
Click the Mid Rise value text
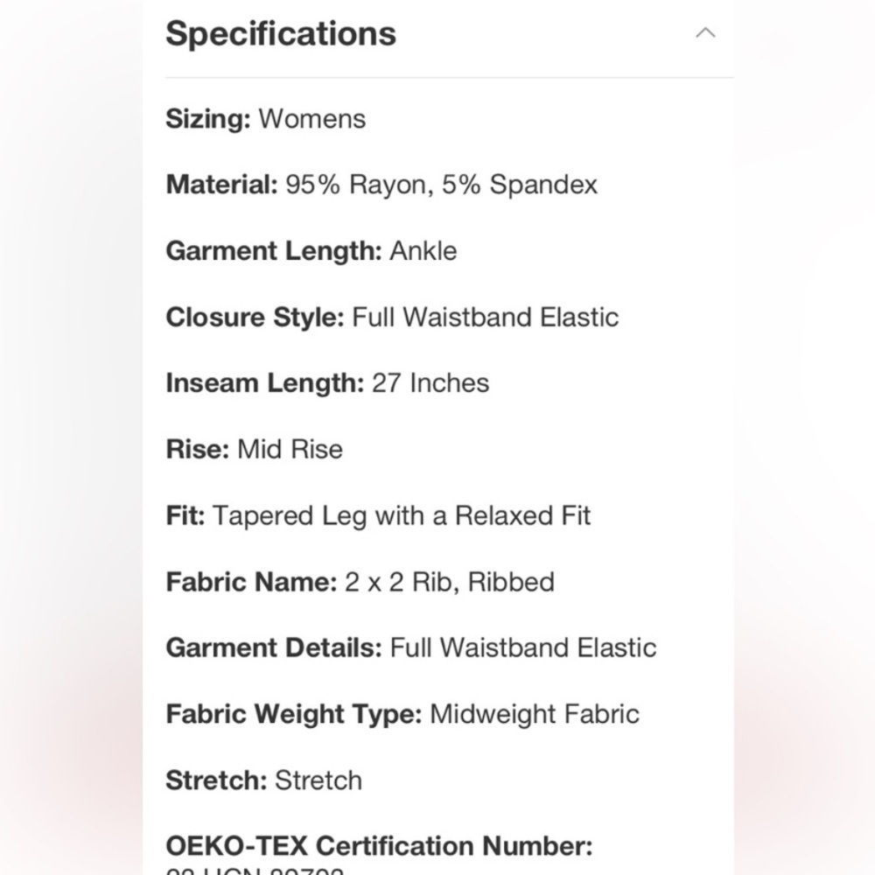point(290,449)
